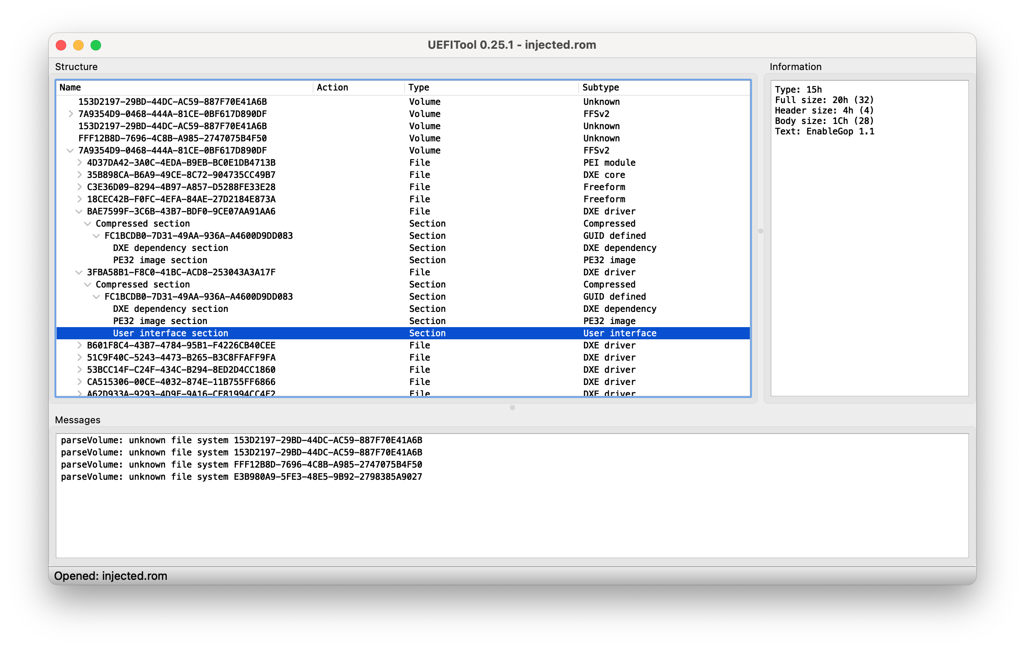Collapse the BAE7599F DXE driver file
The image size is (1025, 649).
(79, 211)
